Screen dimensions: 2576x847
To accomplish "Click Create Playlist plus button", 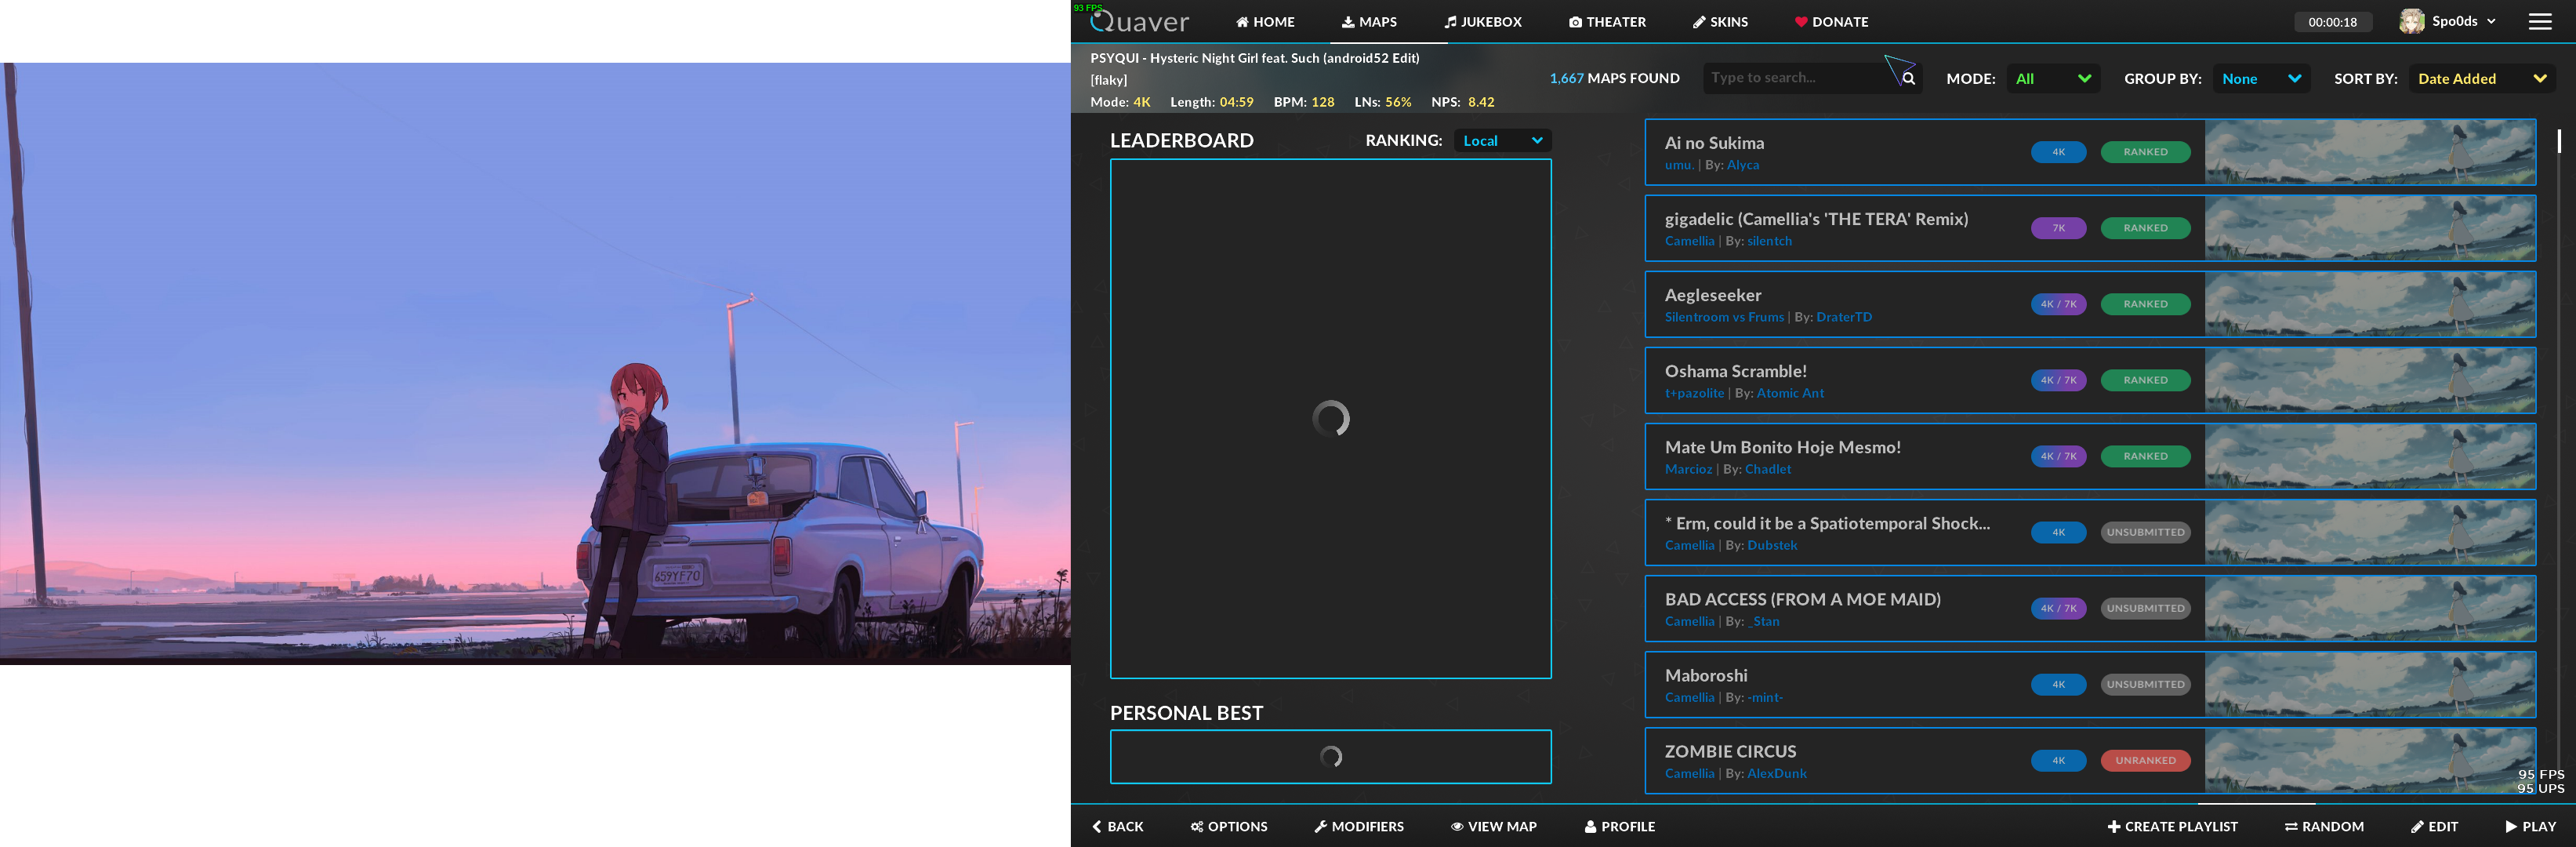I will tap(2172, 826).
